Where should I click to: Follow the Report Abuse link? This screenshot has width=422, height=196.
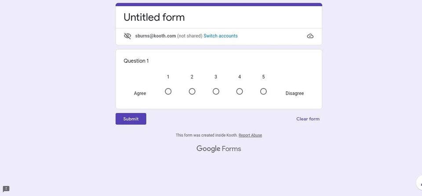[250, 135]
